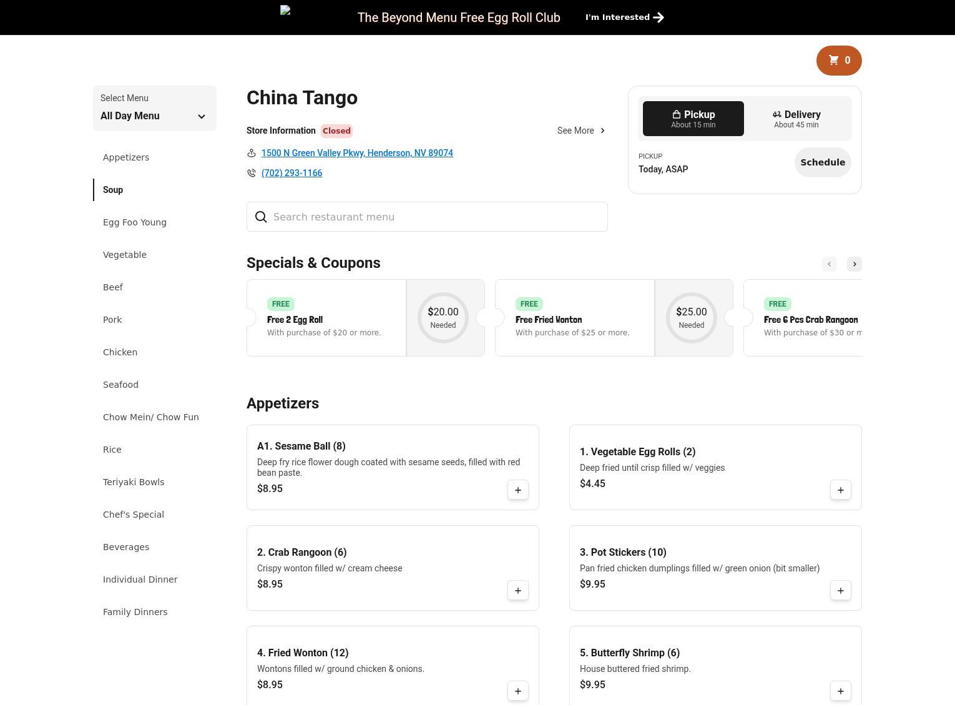Click the Schedule button

pyautogui.click(x=822, y=162)
